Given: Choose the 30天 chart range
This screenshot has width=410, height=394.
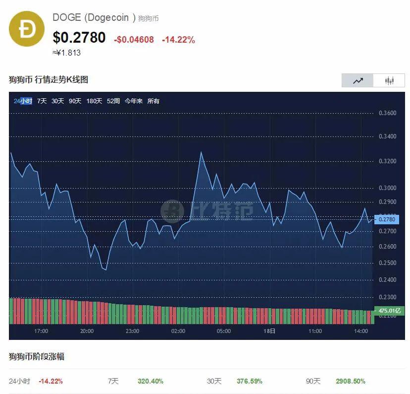Looking at the screenshot, I should coord(58,101).
